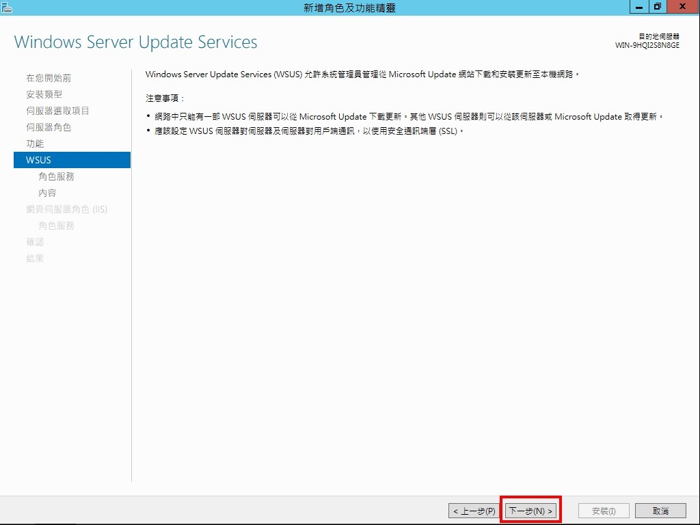This screenshot has width=700, height=525.
Task: Cancel the wizard with 取消 button
Action: [x=660, y=511]
